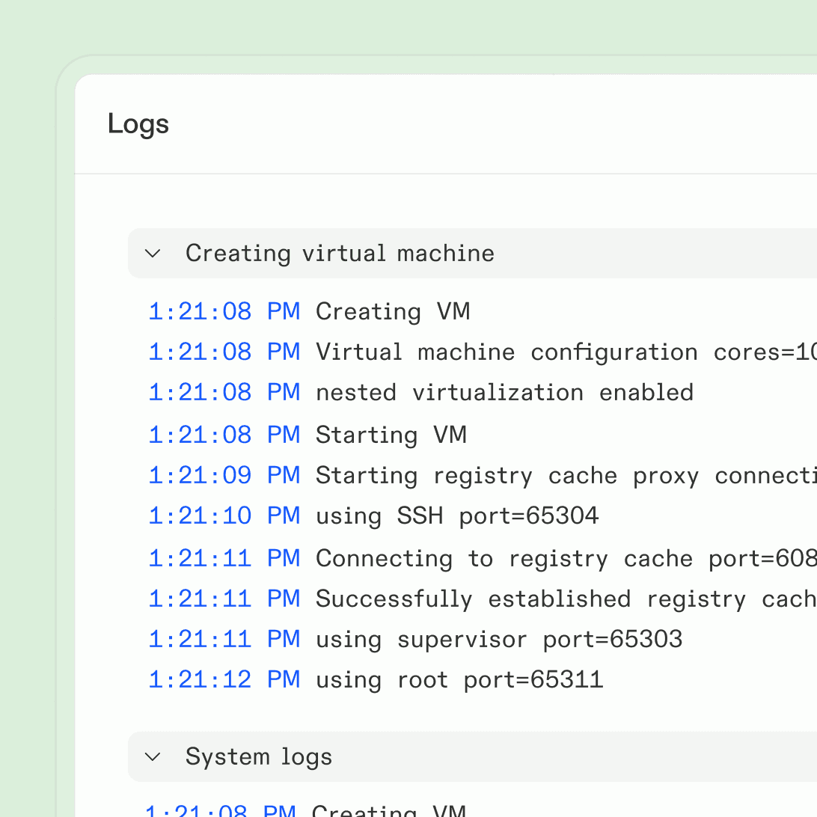Click the timestamp beside Starting VM
Image resolution: width=817 pixels, height=817 pixels.
224,434
